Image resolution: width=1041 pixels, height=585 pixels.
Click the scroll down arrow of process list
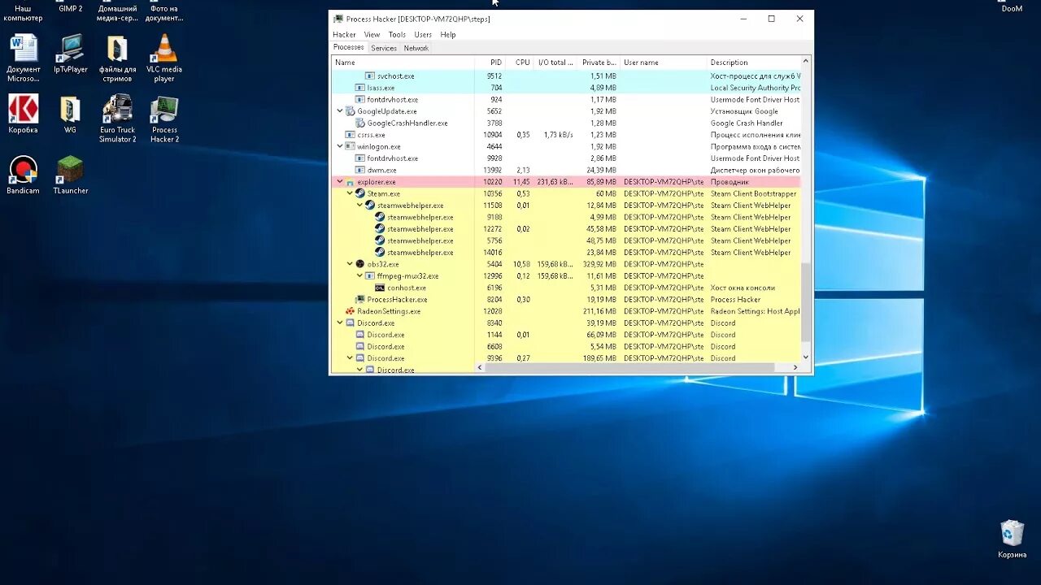806,357
